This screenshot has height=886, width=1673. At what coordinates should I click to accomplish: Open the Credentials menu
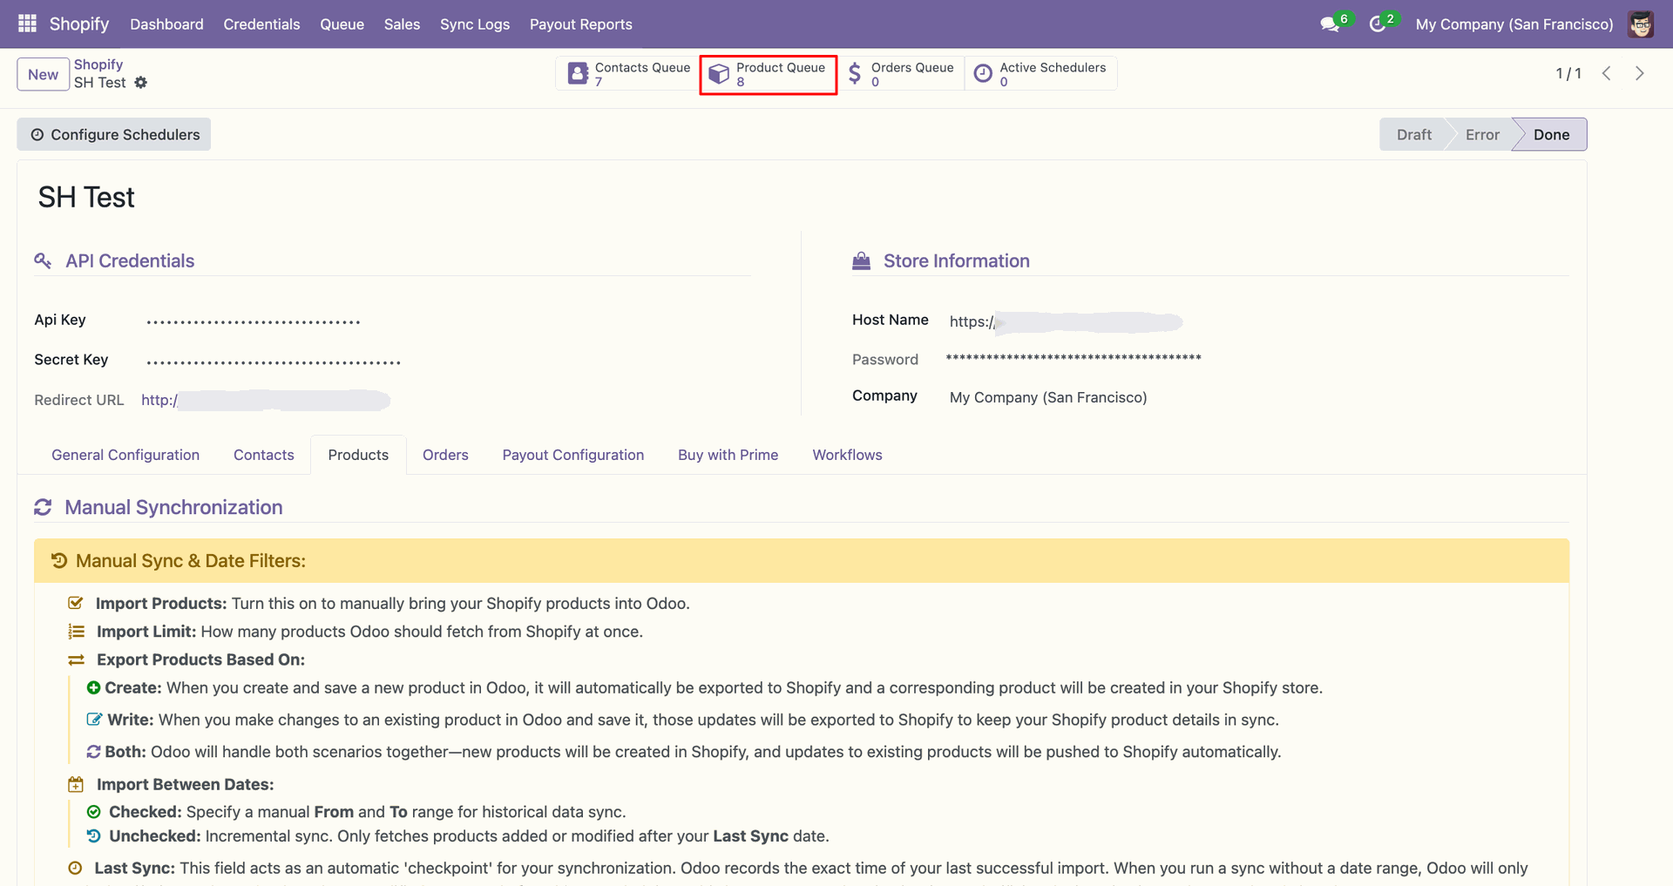coord(261,24)
